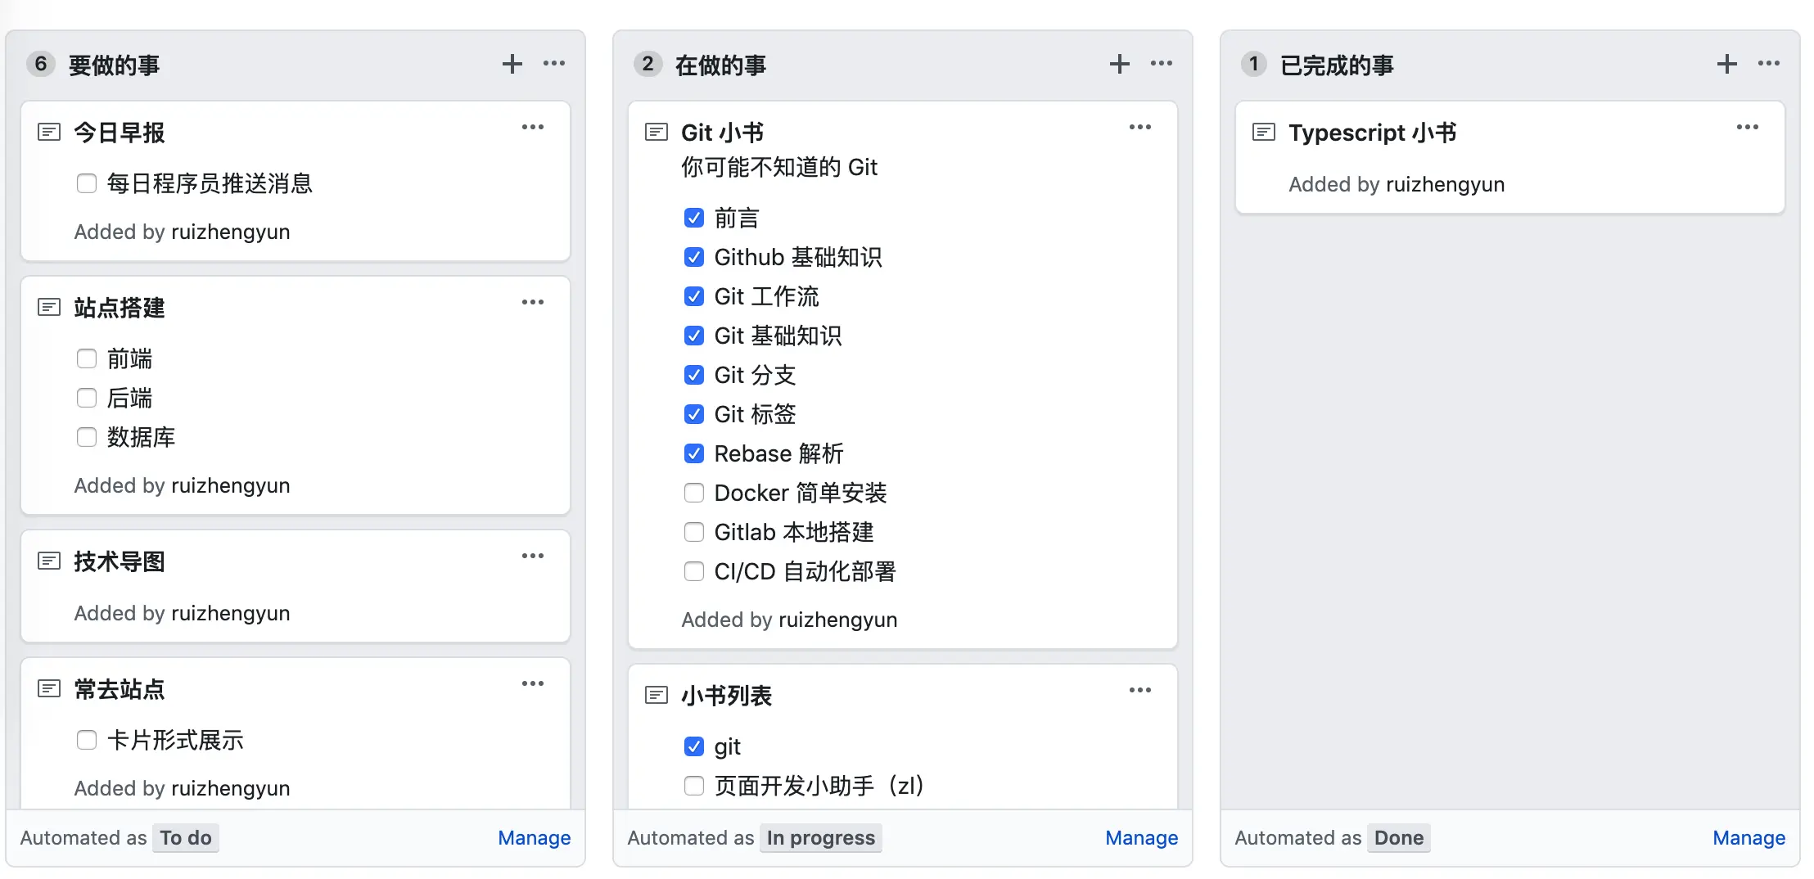Check the 每日程序员推送消息 checkbox
1814x879 pixels.
(x=87, y=183)
